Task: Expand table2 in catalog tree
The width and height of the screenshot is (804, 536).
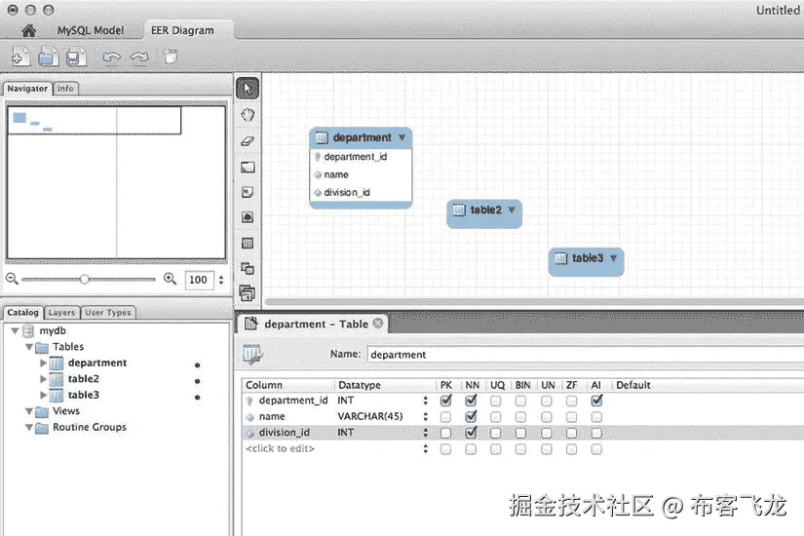Action: tap(43, 379)
